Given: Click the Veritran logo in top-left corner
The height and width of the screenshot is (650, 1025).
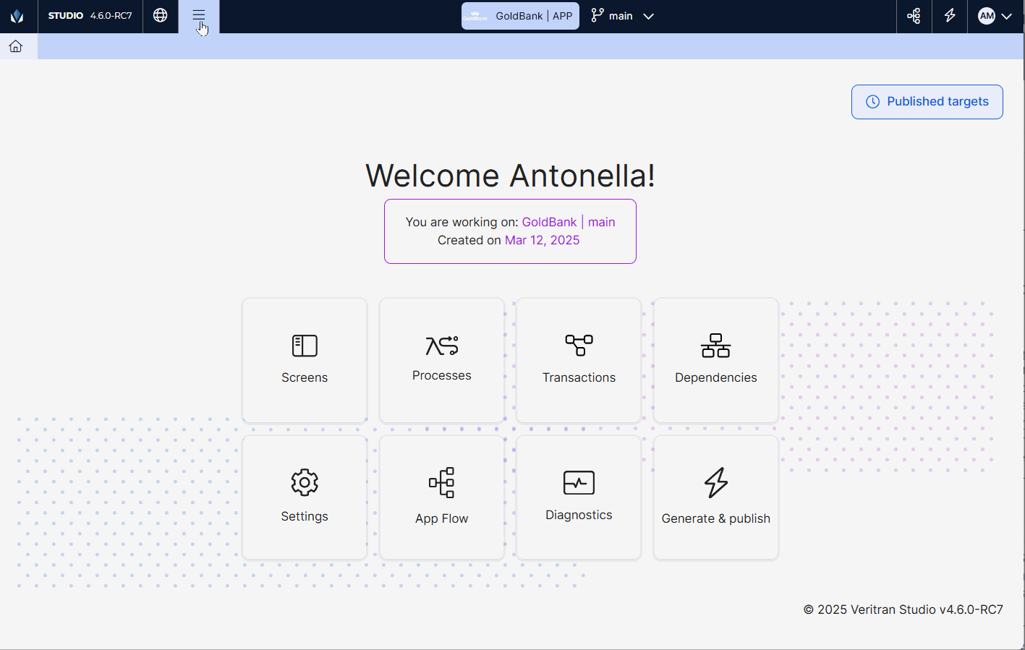Looking at the screenshot, I should click(17, 16).
